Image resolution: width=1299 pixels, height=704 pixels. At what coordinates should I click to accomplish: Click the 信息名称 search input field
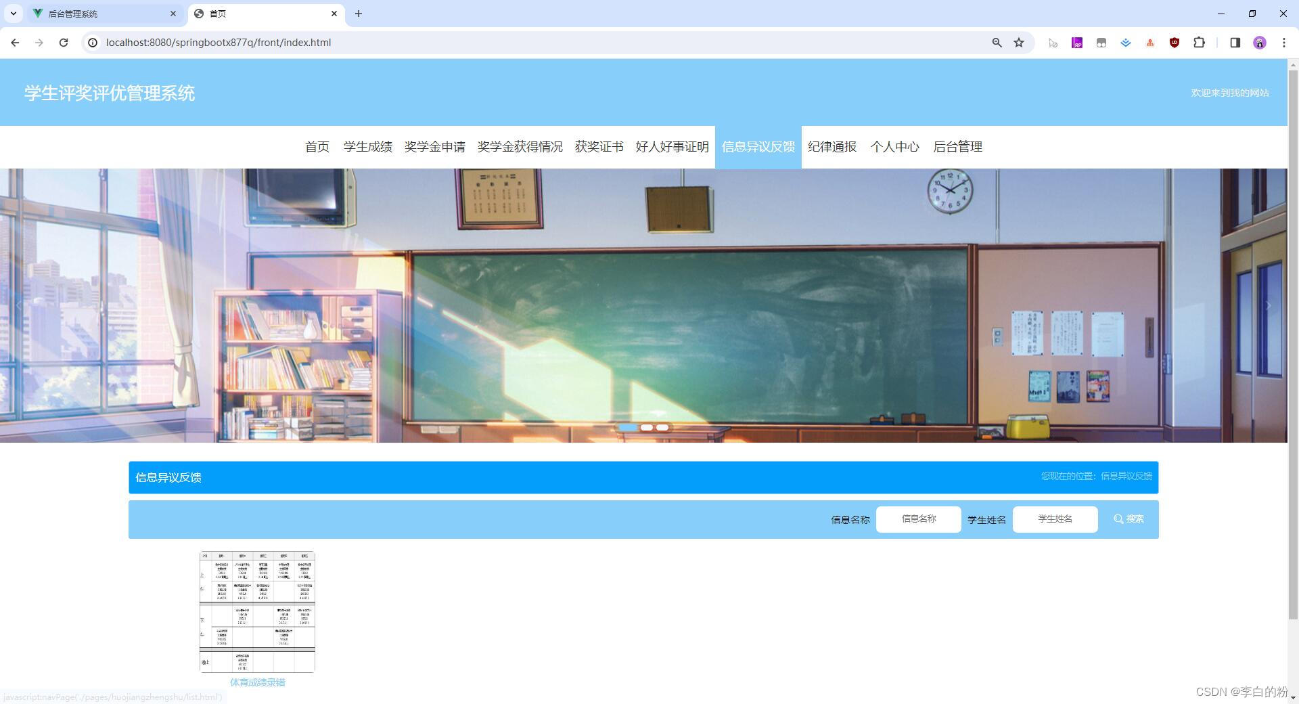(918, 519)
